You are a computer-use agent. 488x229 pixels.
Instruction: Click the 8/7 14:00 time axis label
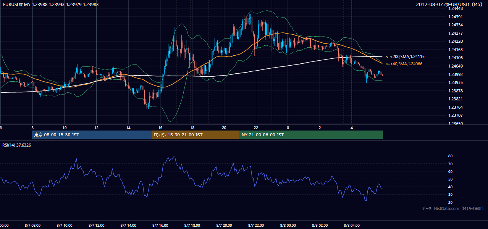tap(128, 226)
